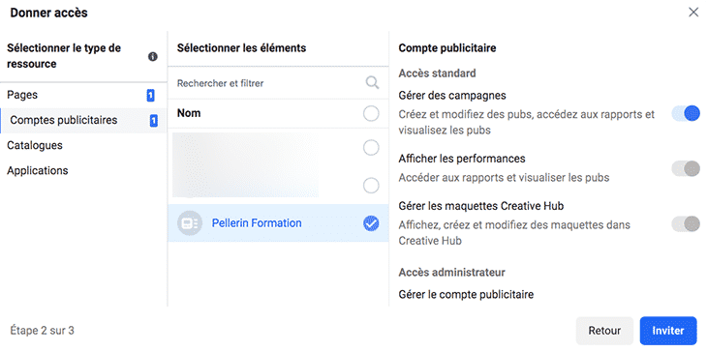Screen dimensions: 707x352
Task: Click the info icon beside resource type heading
Action: click(x=153, y=57)
